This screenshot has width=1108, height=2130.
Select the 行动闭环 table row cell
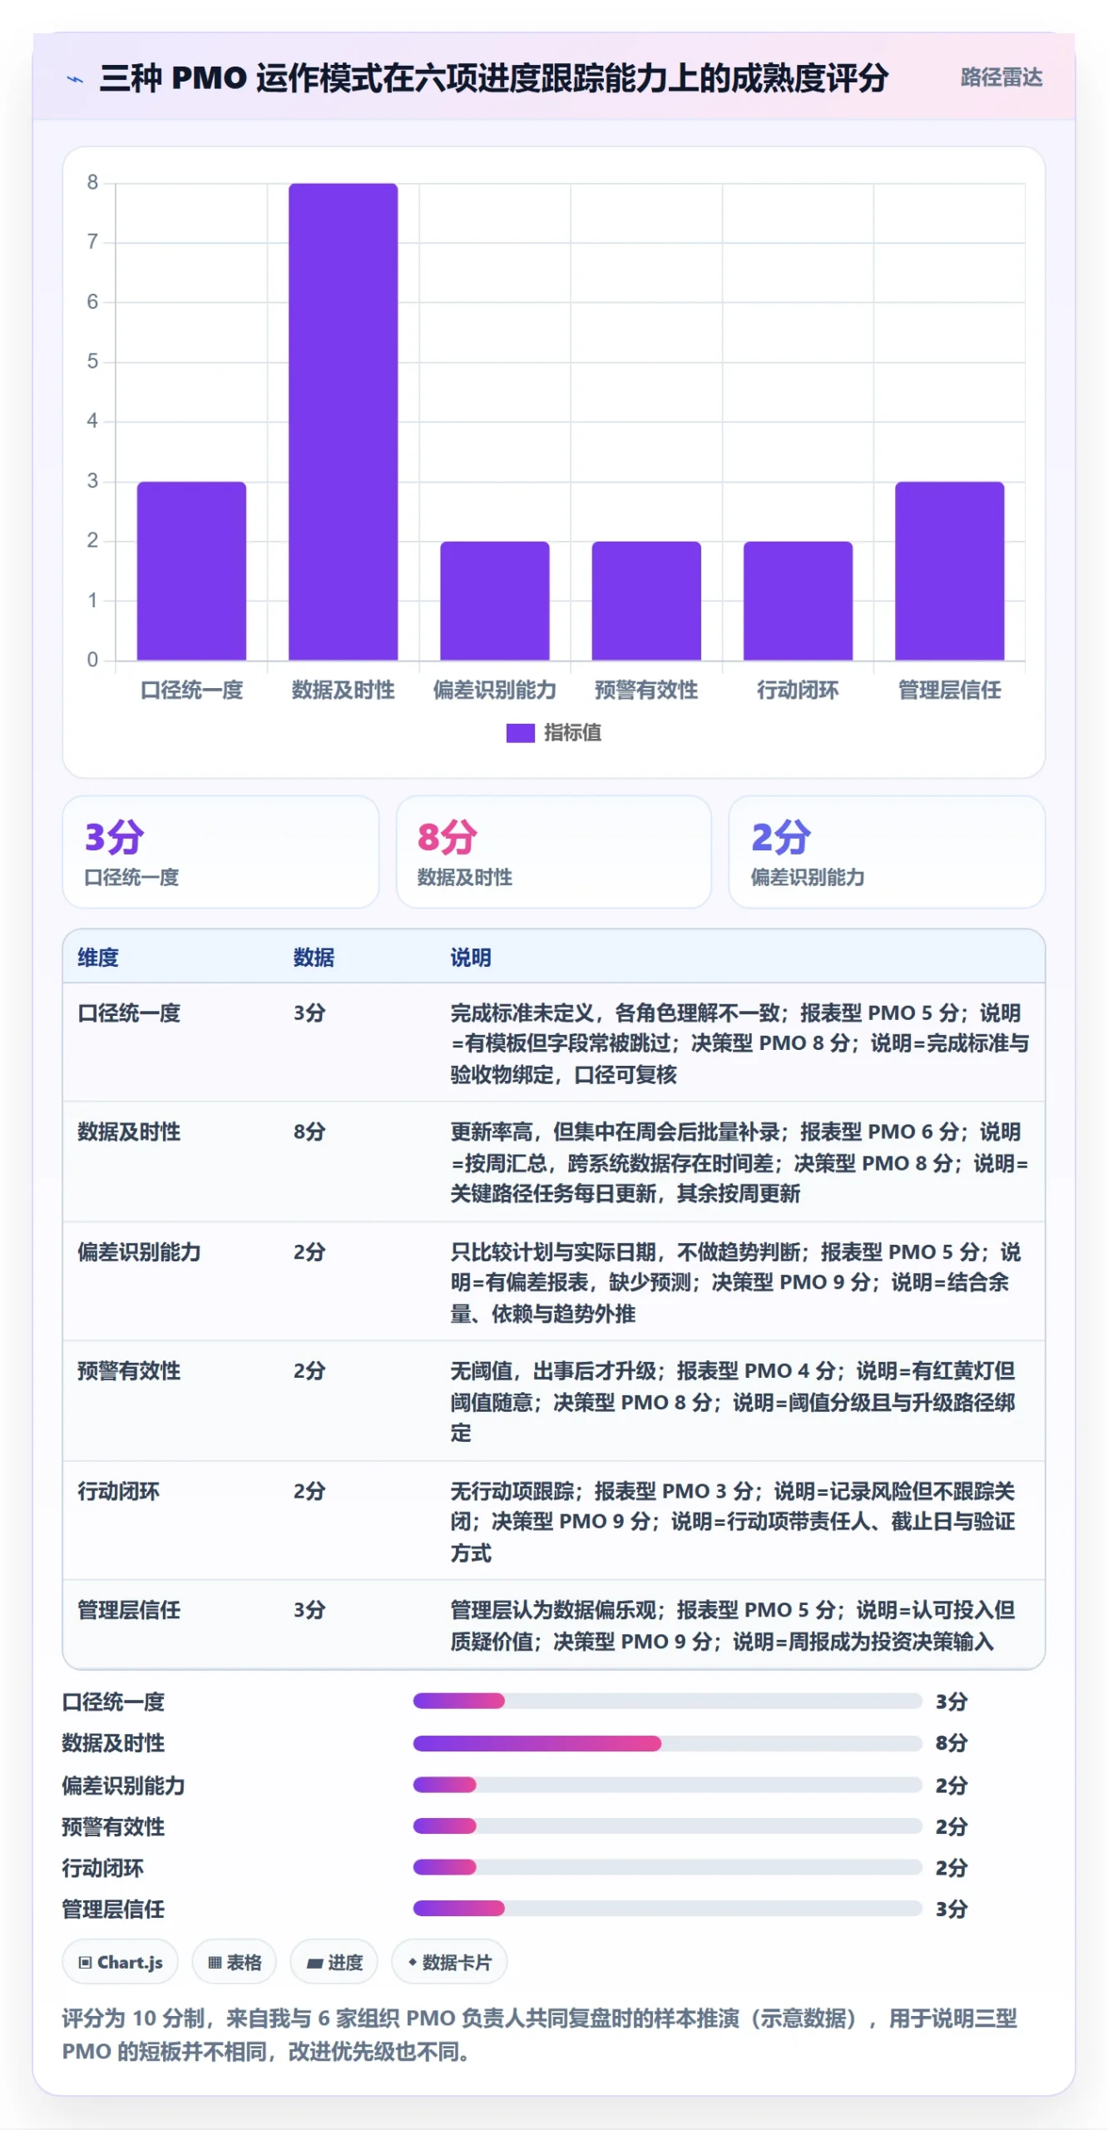coord(118,1491)
